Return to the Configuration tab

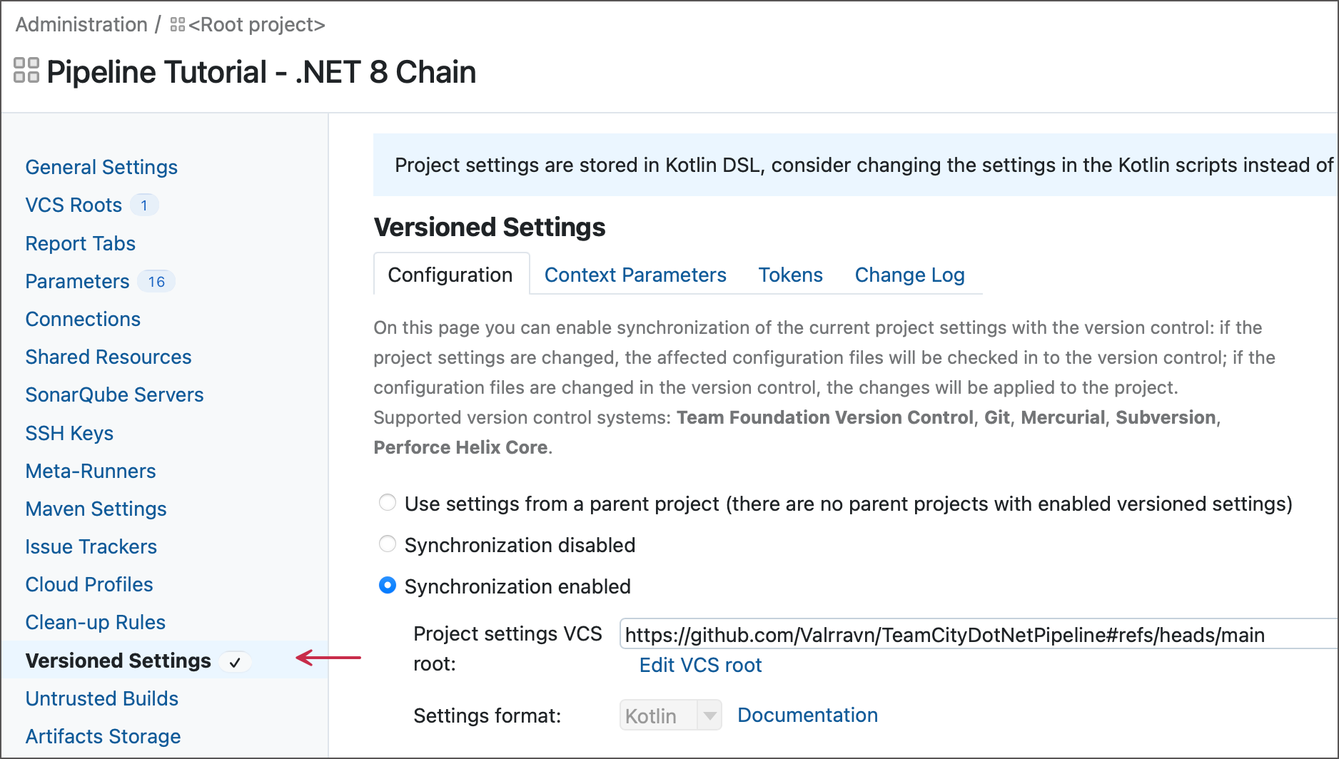click(x=450, y=275)
